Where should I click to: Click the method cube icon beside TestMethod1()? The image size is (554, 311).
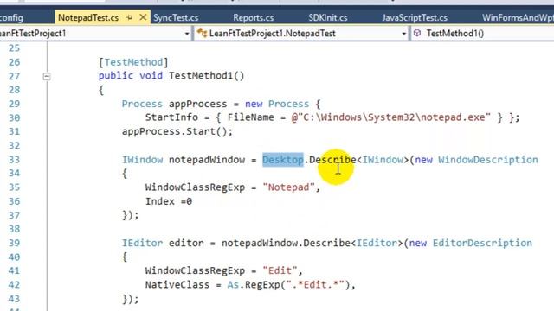pos(417,33)
